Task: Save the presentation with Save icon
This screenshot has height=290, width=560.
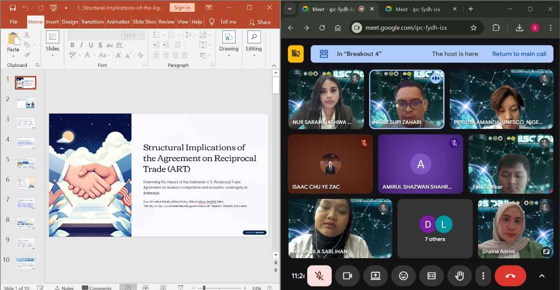Action: tap(13, 8)
